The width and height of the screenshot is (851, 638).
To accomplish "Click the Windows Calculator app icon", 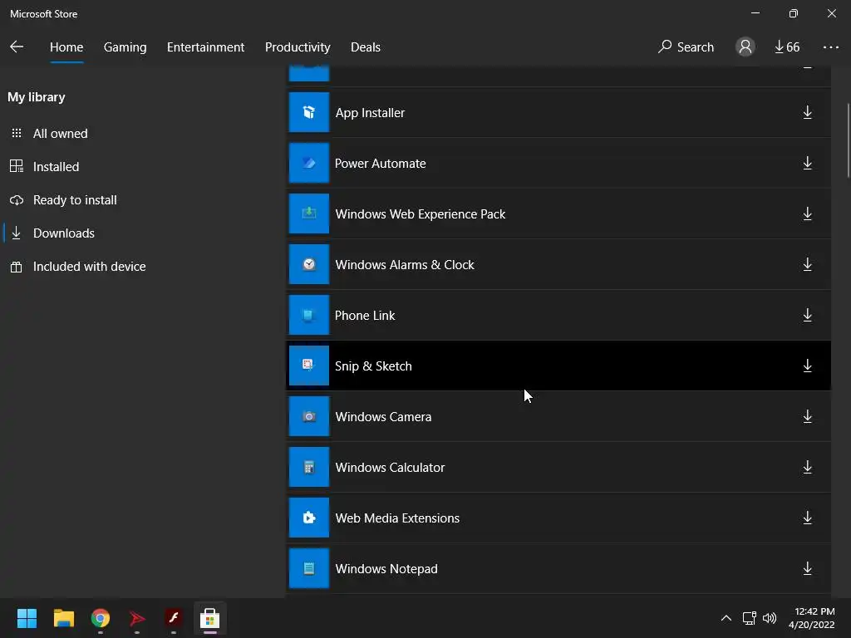I will tap(309, 467).
